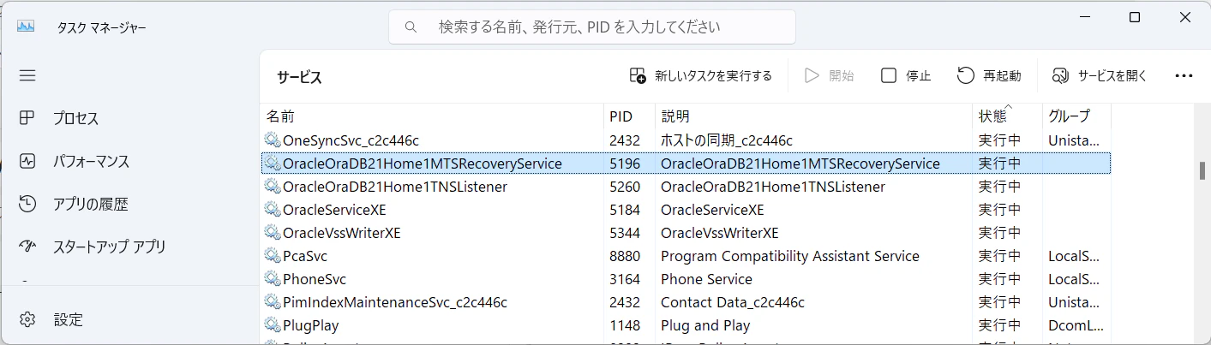Screen dimensions: 1211x345
Task: Click gear icon beside PhoneSvc
Action: click(273, 278)
